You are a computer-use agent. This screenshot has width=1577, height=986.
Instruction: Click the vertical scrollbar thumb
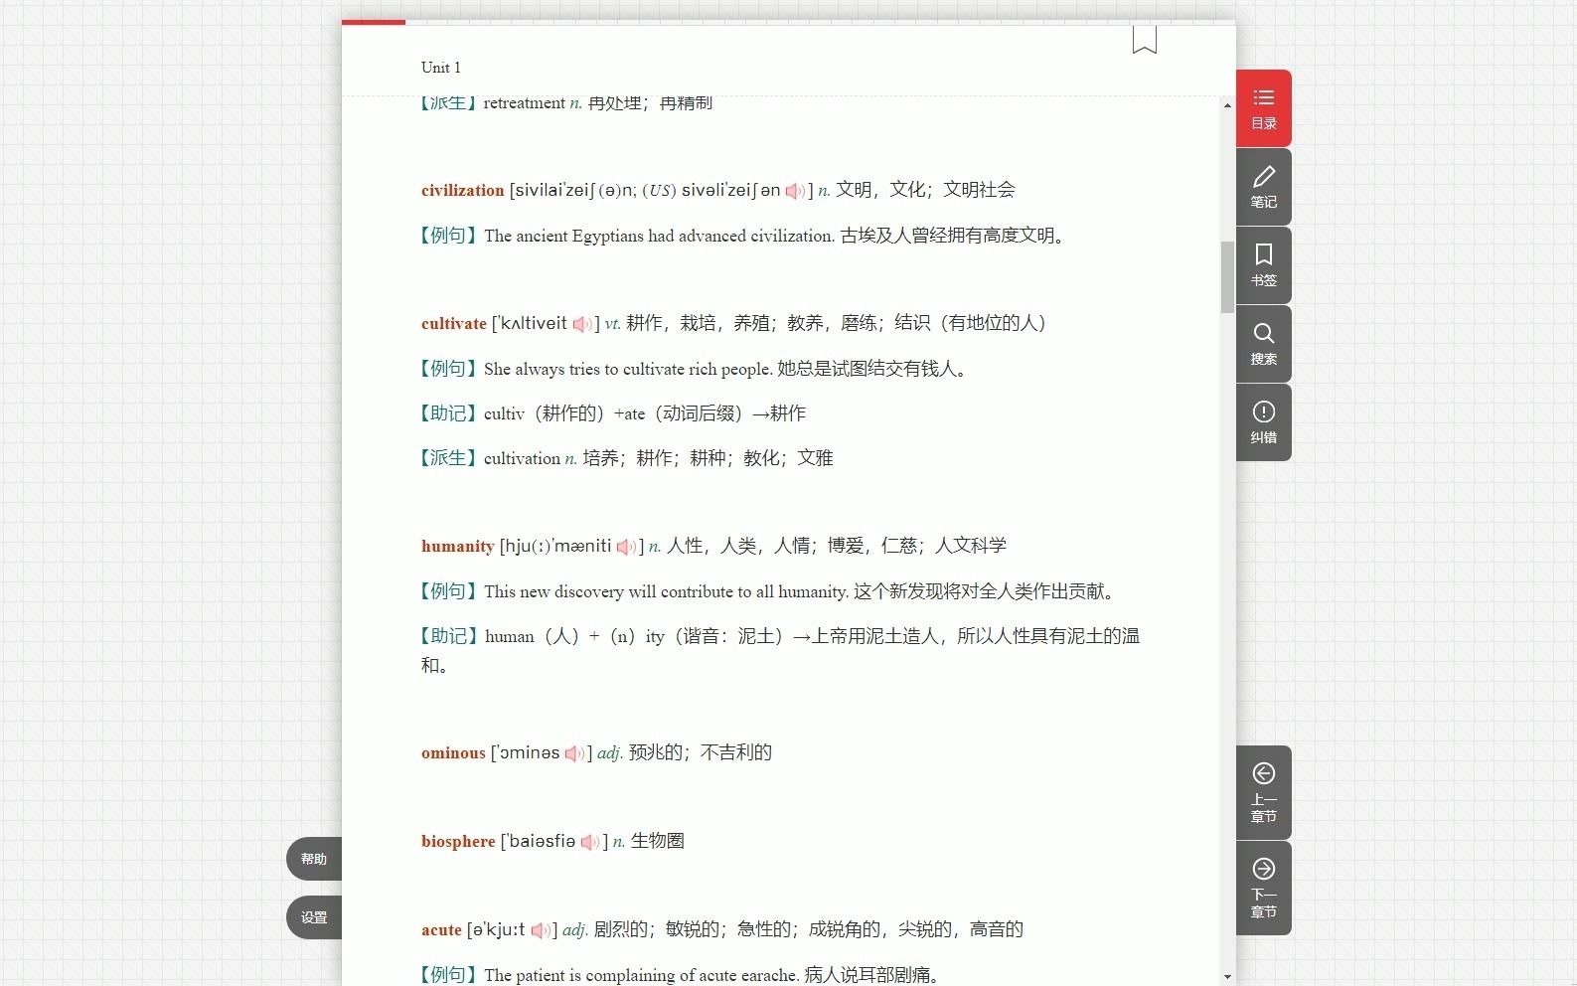pos(1228,276)
